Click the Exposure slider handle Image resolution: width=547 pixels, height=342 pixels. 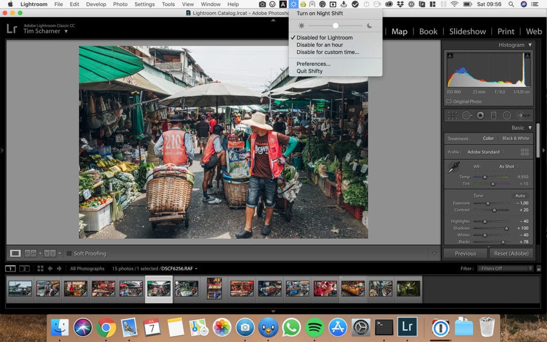488,203
